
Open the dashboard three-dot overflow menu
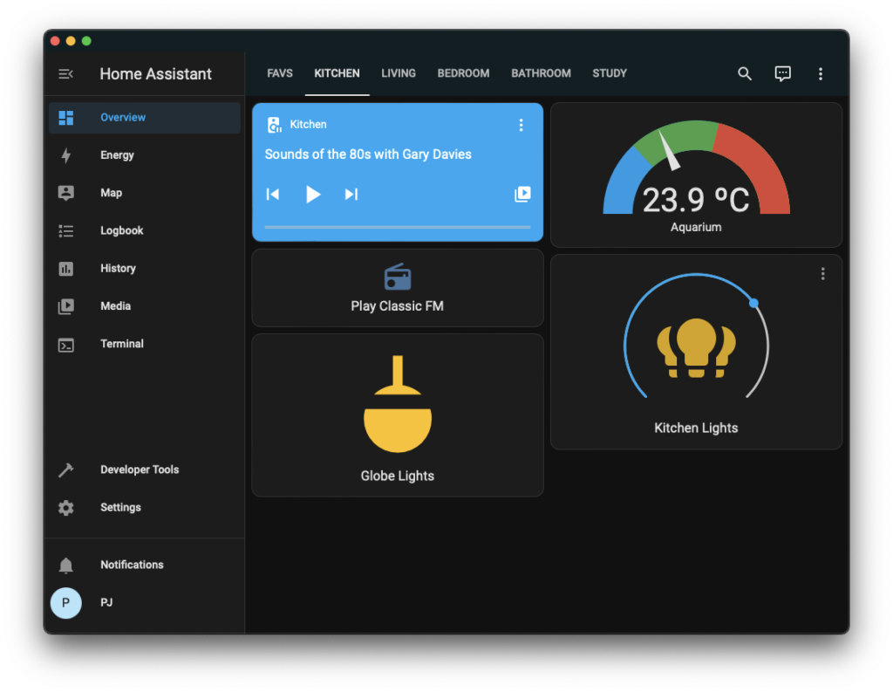821,74
